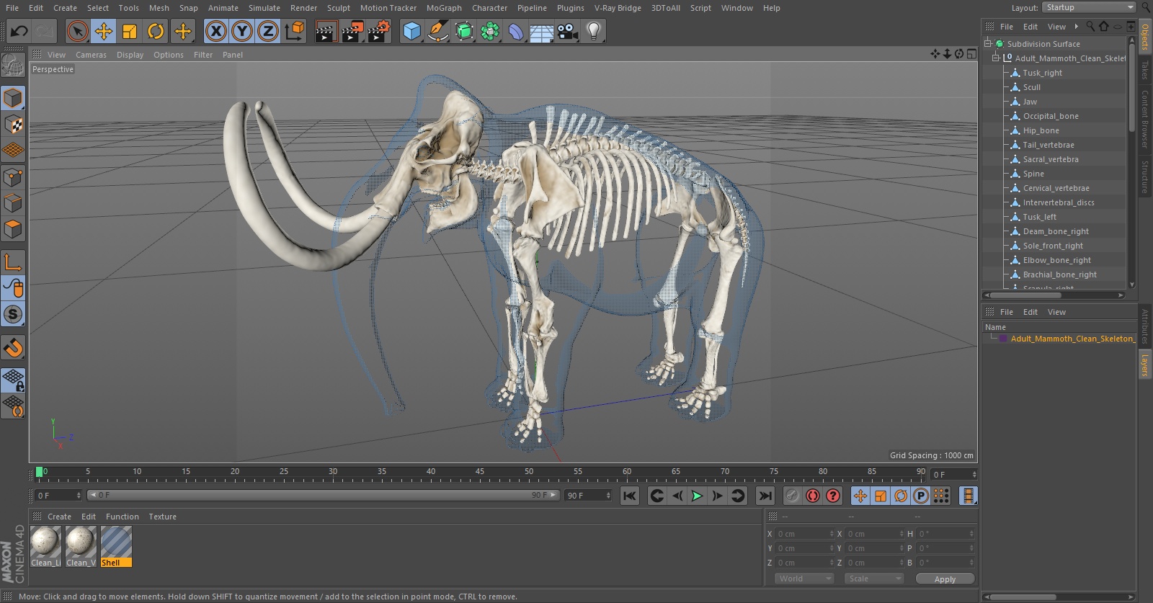
Task: Open the Scale mode dropdown
Action: (x=874, y=579)
